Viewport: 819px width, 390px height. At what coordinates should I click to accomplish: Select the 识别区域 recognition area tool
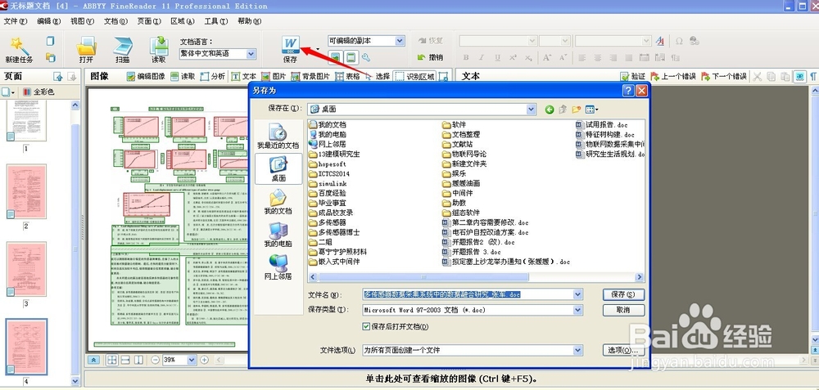[414, 76]
